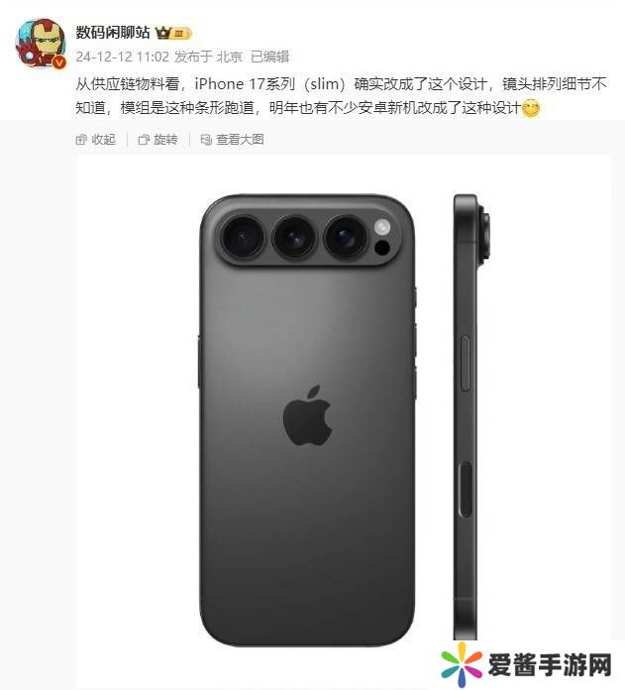This screenshot has height=690, width=625.
Task: Click the leftmost camera lens
Action: tap(243, 237)
